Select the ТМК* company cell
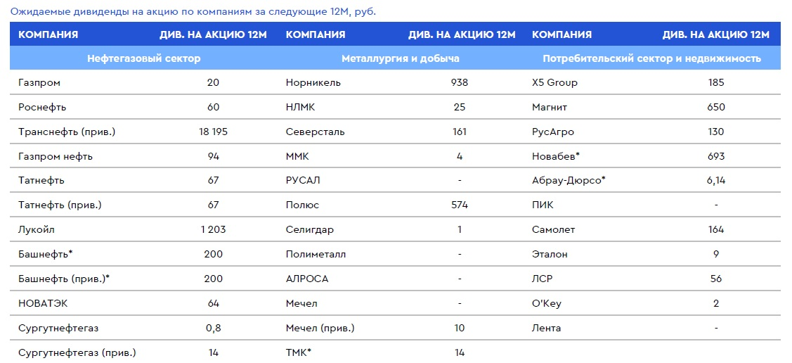The height and width of the screenshot is (363, 792). [298, 353]
